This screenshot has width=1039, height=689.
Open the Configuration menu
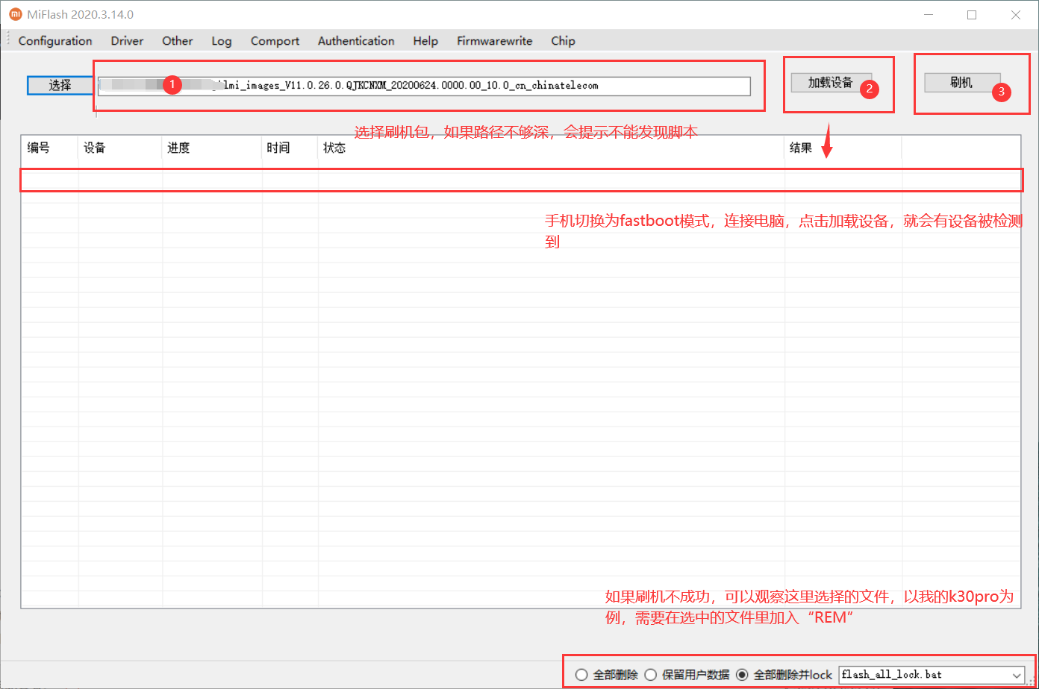(x=55, y=41)
